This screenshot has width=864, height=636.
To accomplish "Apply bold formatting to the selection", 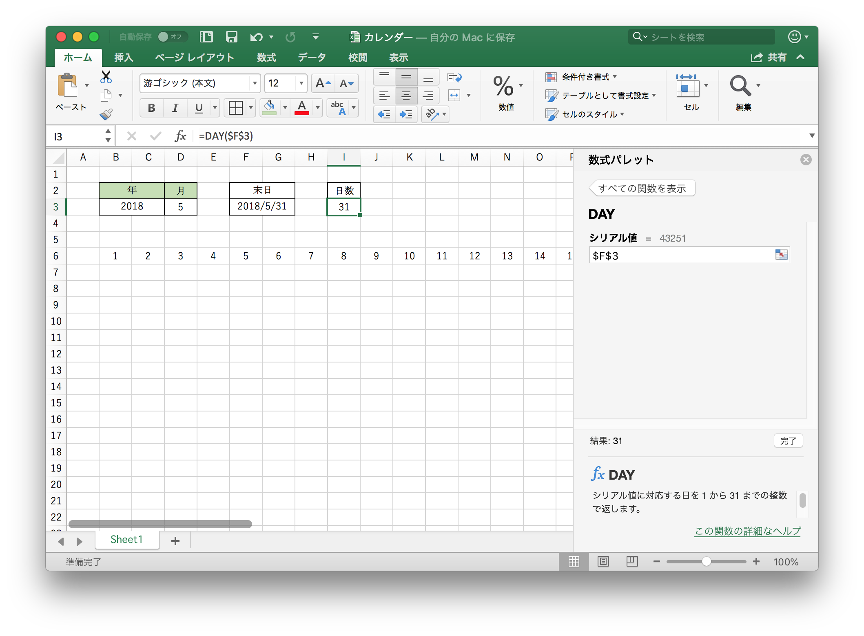I will coord(151,107).
